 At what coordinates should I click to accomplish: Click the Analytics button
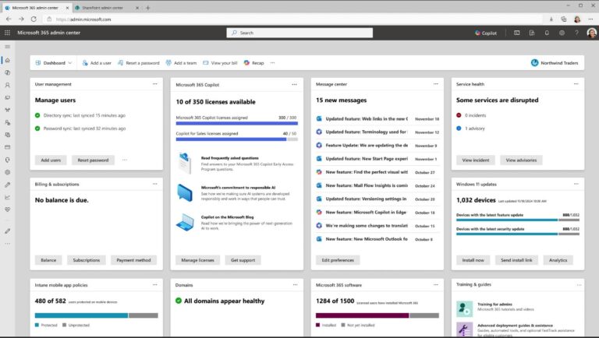click(x=558, y=260)
